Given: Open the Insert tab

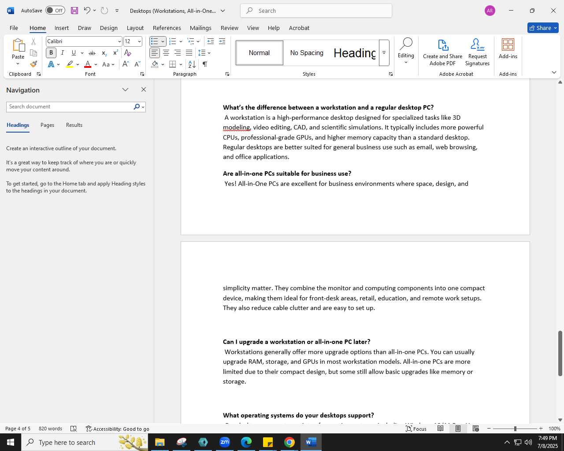Looking at the screenshot, I should tap(62, 28).
